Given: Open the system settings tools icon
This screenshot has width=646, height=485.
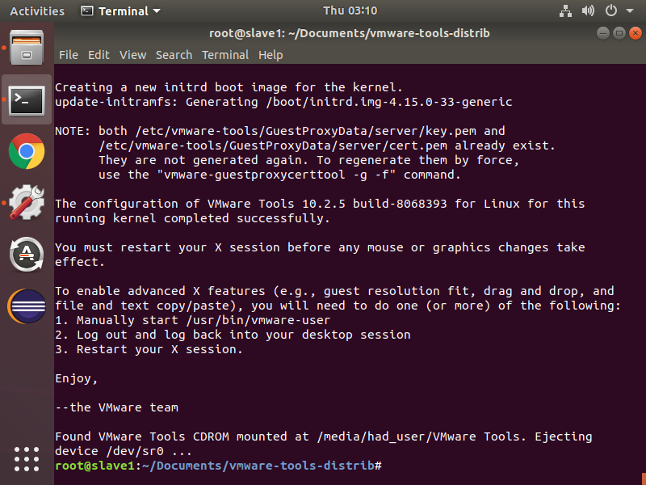Looking at the screenshot, I should point(27,203).
